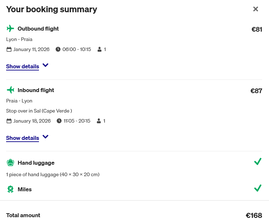This screenshot has width=269, height=224.
Task: Click the total amount €168
Action: click(x=254, y=216)
